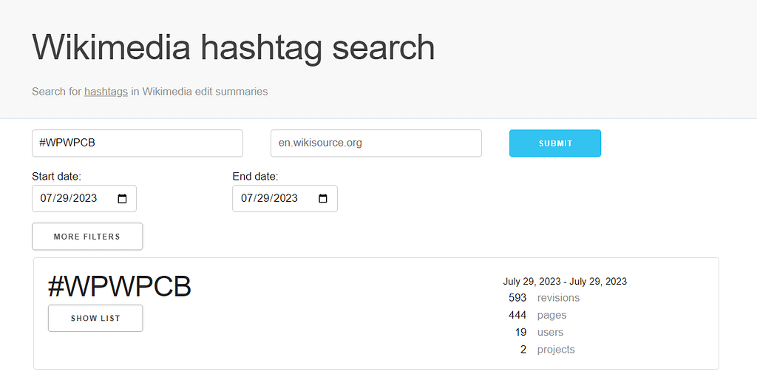Open the Start date calendar picker icon
Screen dimensions: 757x383
(x=123, y=199)
